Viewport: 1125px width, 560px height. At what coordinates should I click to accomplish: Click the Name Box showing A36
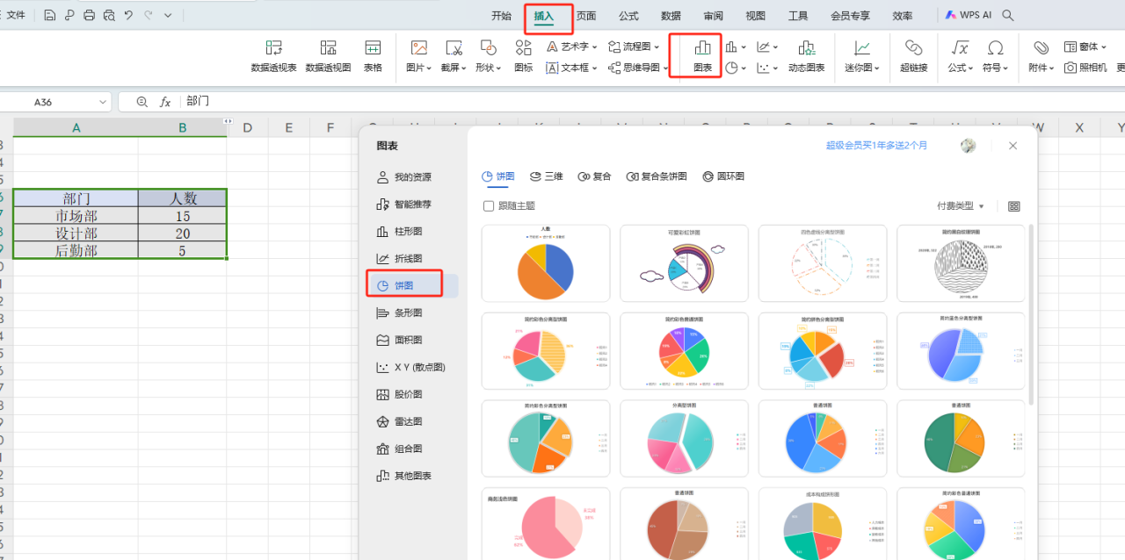tap(55, 102)
